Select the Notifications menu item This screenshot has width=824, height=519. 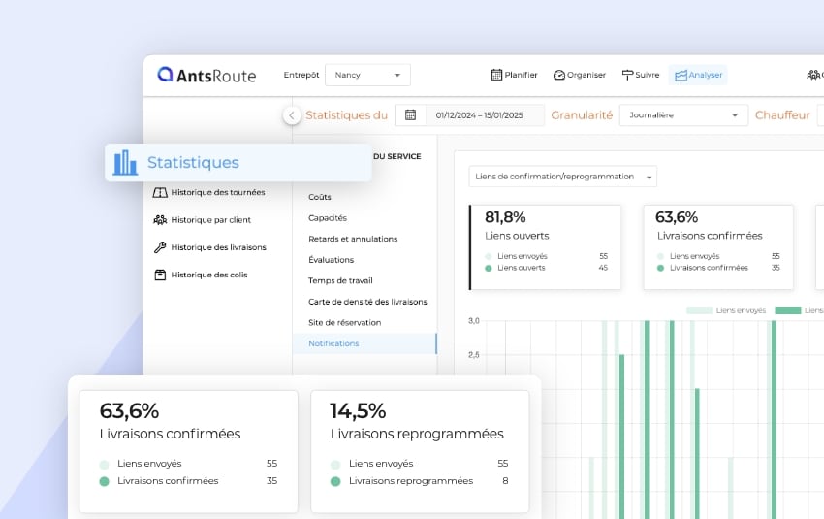(x=333, y=343)
